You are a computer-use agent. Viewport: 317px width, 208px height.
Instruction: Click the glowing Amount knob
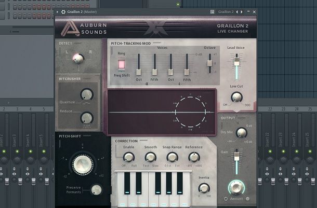[x=236, y=187]
